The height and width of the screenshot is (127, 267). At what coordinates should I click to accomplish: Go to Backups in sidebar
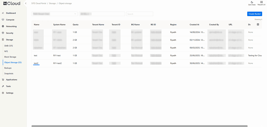8,68
